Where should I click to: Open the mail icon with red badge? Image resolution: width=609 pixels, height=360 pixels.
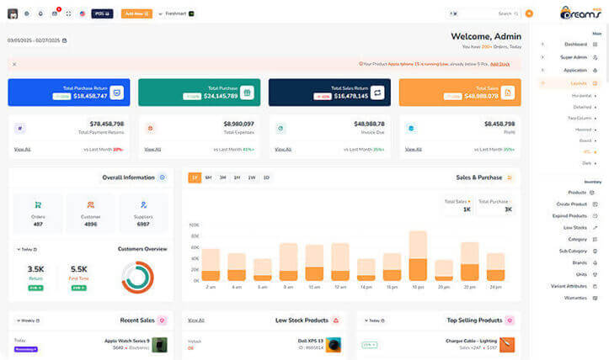pos(55,13)
